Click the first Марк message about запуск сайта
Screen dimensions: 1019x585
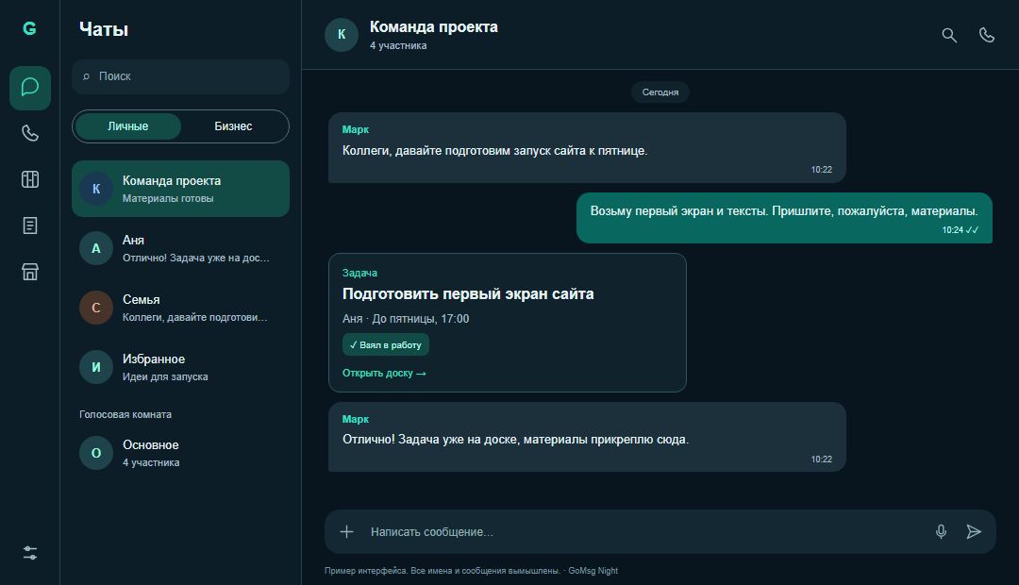coord(587,148)
